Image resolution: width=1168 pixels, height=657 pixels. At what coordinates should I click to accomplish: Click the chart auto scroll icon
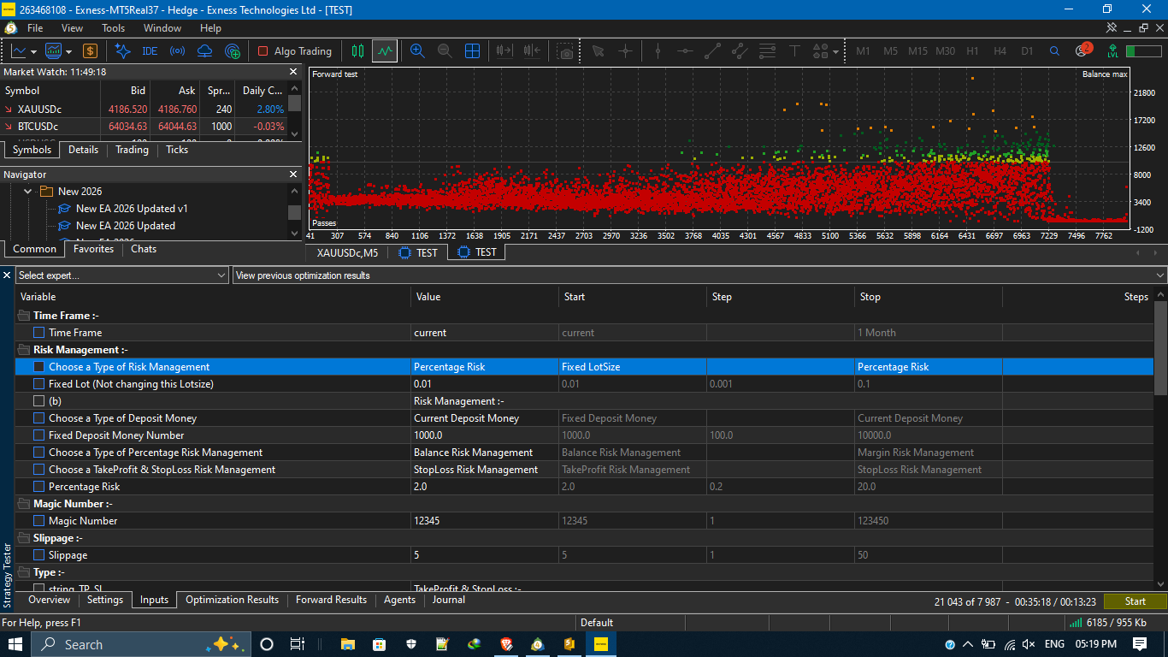pos(504,51)
